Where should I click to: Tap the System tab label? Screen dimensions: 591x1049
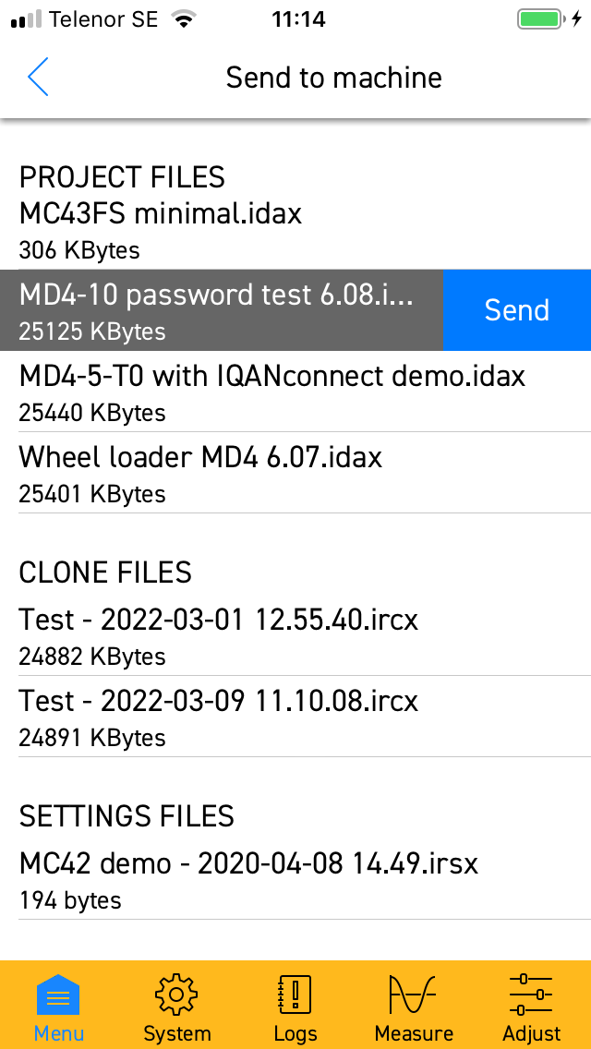[176, 1033]
